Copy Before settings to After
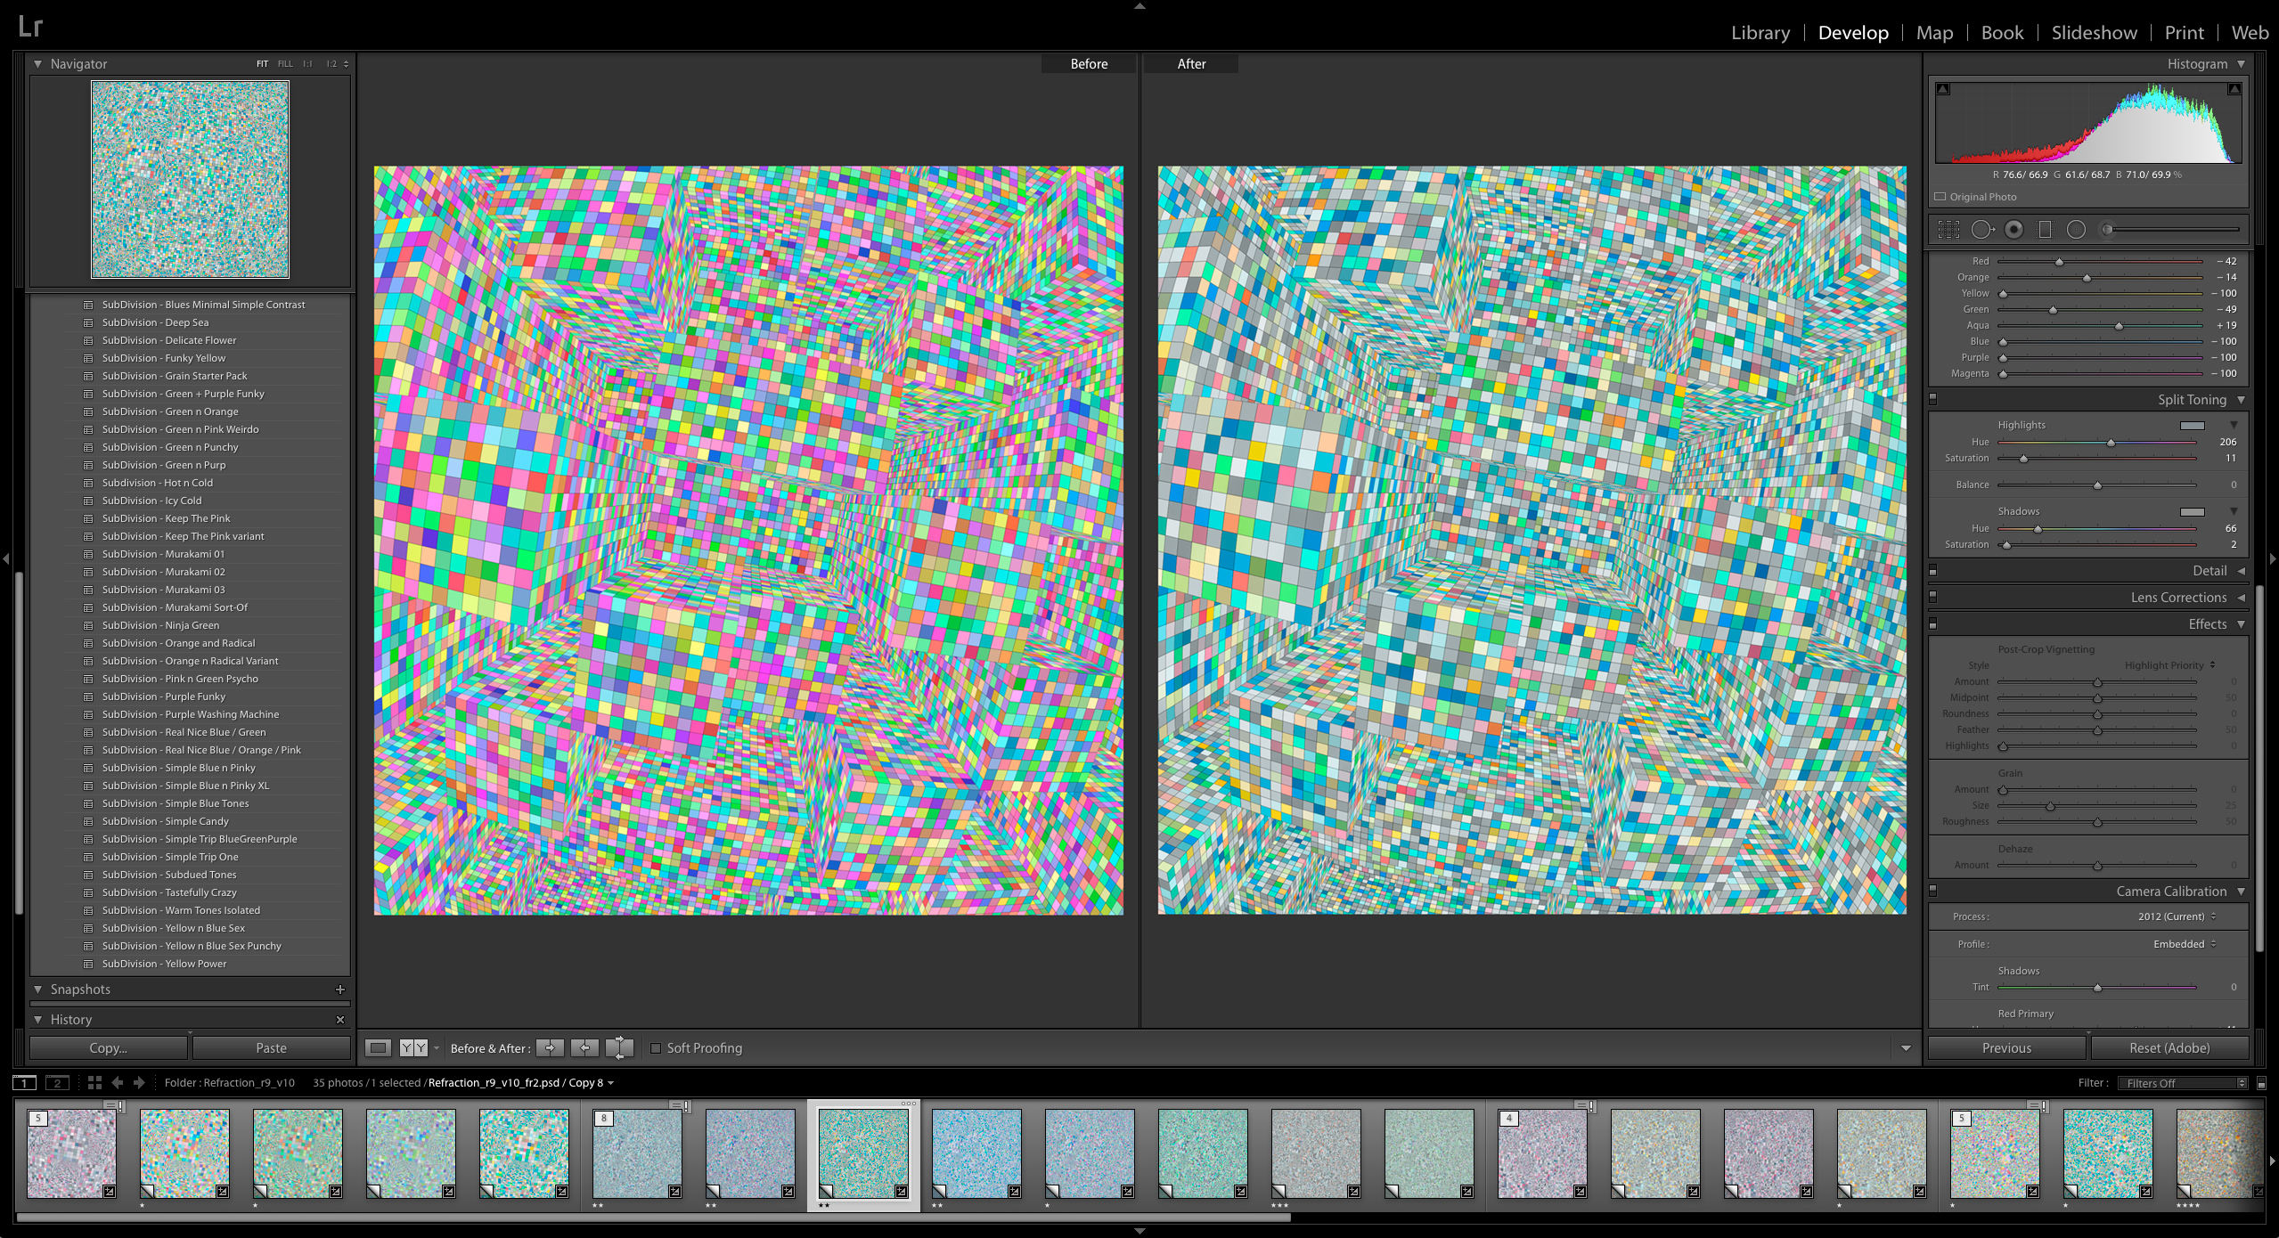 click(551, 1048)
